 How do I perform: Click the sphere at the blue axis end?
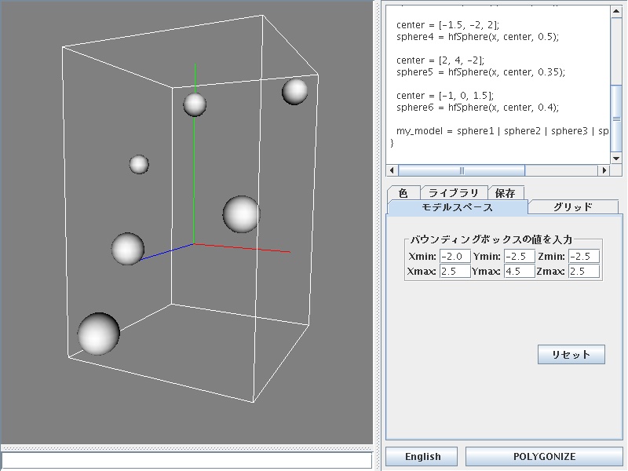(128, 249)
